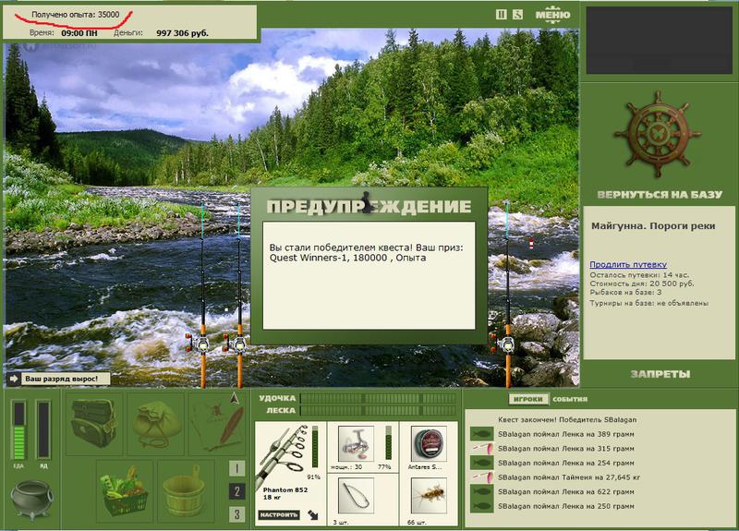Click the Квест закончен! Победитель SBalagan entry
739x531 pixels.
(x=567, y=419)
